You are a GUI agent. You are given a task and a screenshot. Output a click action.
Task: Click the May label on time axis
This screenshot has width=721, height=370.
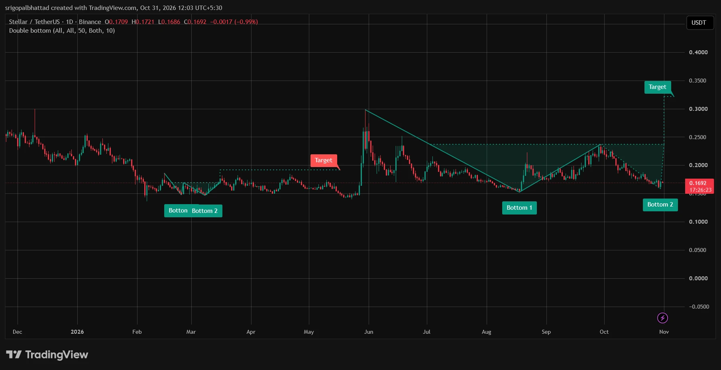pos(309,332)
